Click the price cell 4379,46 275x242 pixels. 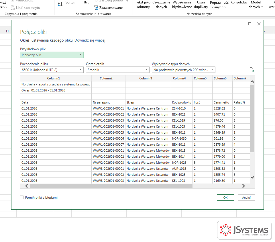222,126
